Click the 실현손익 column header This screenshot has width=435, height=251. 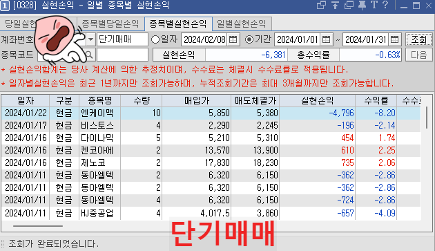click(x=318, y=101)
